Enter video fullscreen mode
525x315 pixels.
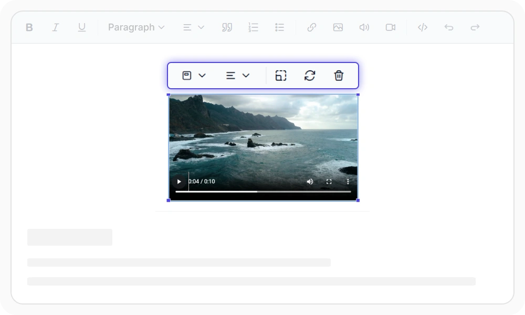coord(329,182)
